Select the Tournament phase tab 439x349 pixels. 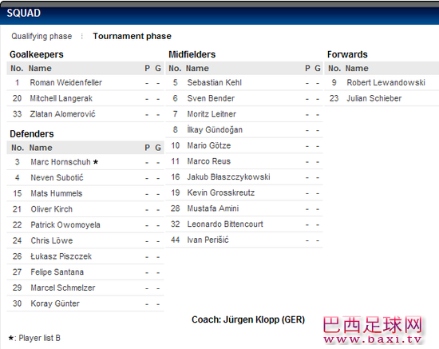tap(132, 36)
